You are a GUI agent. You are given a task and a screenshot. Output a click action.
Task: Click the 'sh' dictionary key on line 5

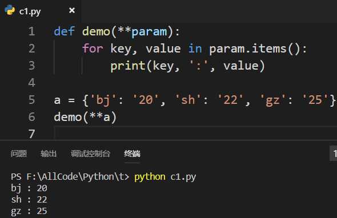pyautogui.click(x=188, y=100)
